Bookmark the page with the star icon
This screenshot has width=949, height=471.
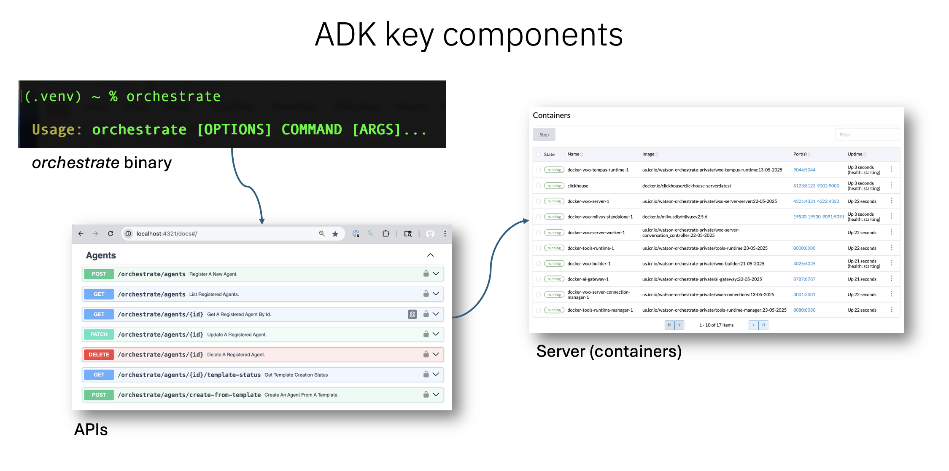(335, 234)
